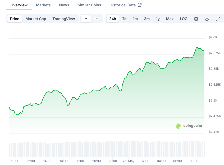Set time range to 1y
Screen dimensions: 224x165
[x=158, y=19]
